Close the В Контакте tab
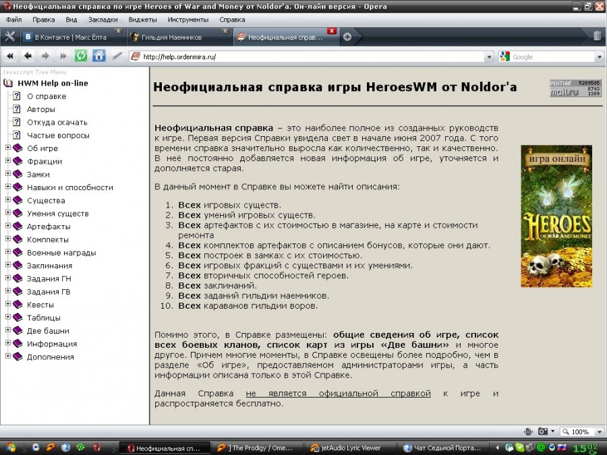 (x=119, y=30)
